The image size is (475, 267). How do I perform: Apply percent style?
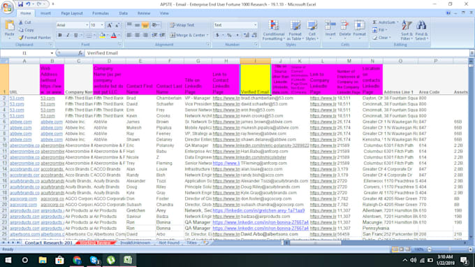(229, 35)
